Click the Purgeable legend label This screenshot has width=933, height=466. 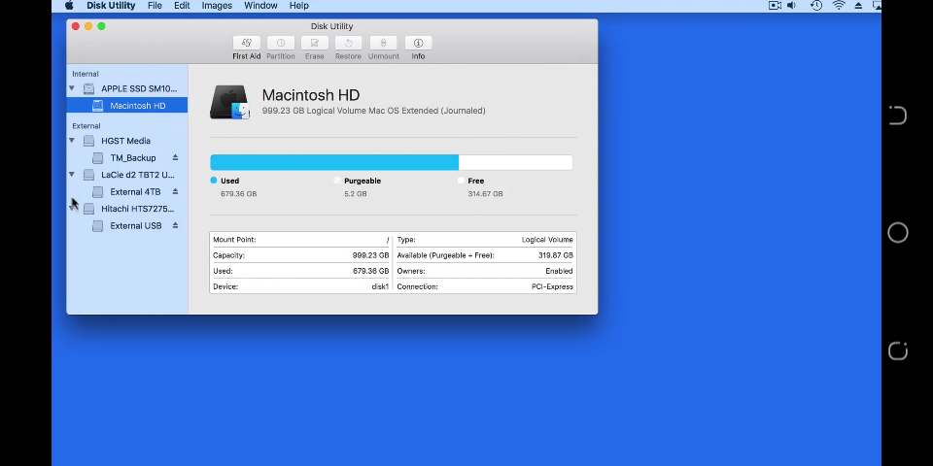point(363,181)
